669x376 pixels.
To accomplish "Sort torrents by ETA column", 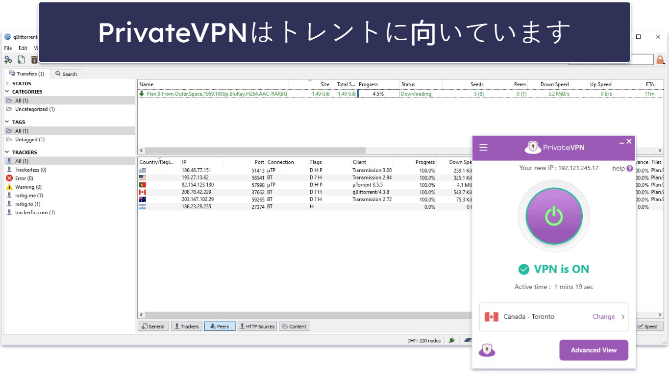I will pos(635,84).
